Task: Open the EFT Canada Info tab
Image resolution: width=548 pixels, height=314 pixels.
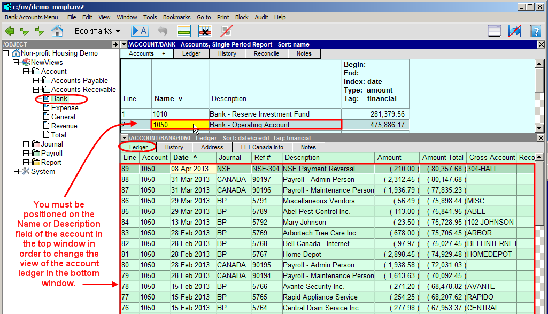Action: point(262,147)
